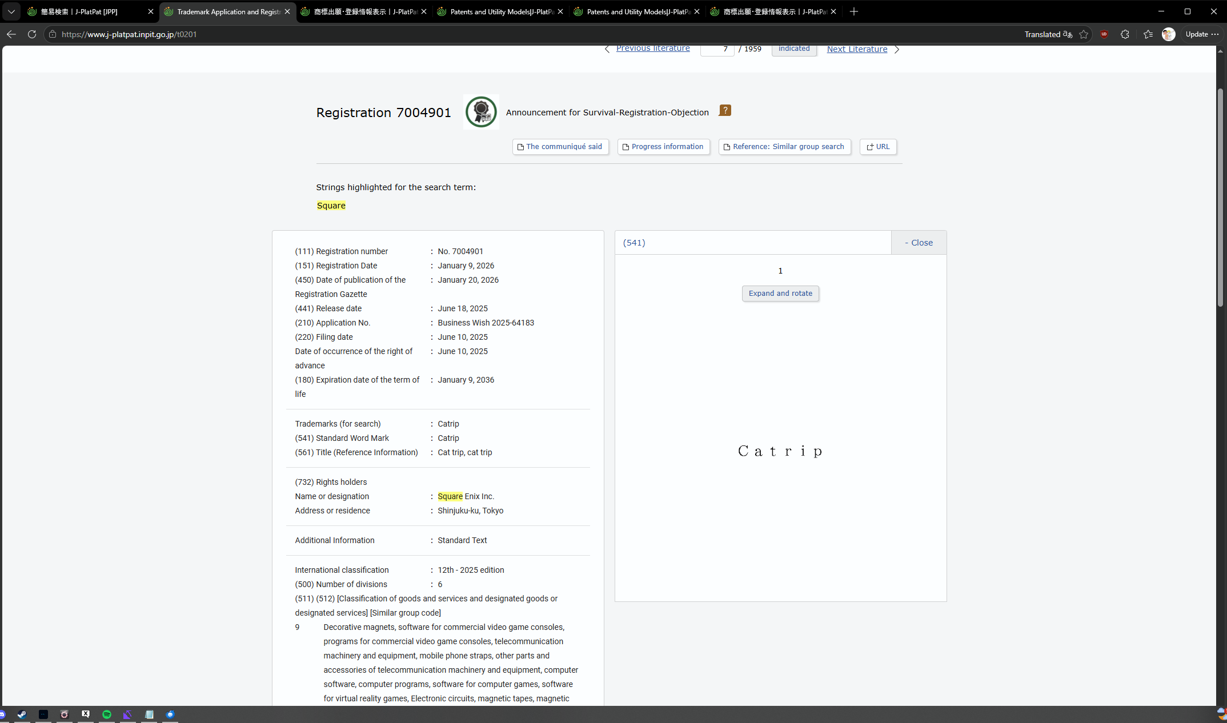The width and height of the screenshot is (1227, 723).
Task: Click the brown help question mark icon
Action: (x=725, y=111)
